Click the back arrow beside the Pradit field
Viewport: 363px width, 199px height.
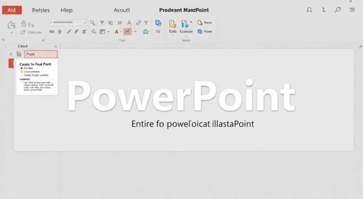11,54
